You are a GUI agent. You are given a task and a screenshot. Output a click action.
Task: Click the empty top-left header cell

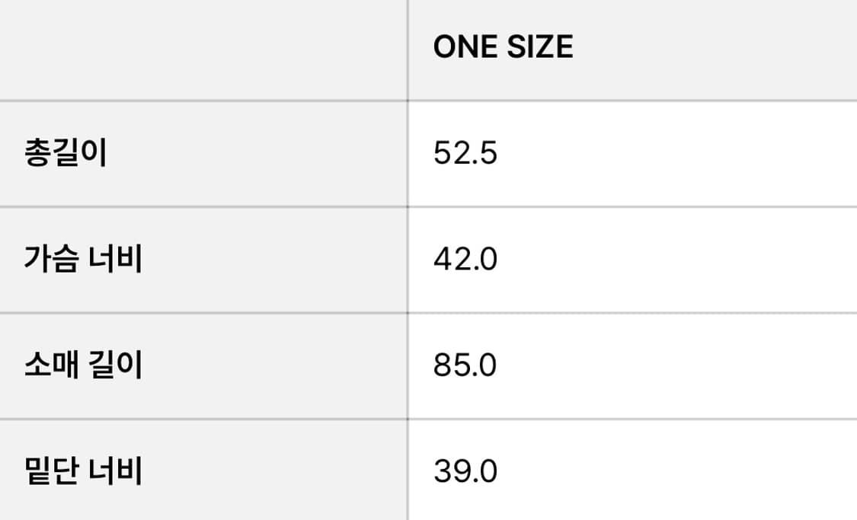(x=203, y=49)
